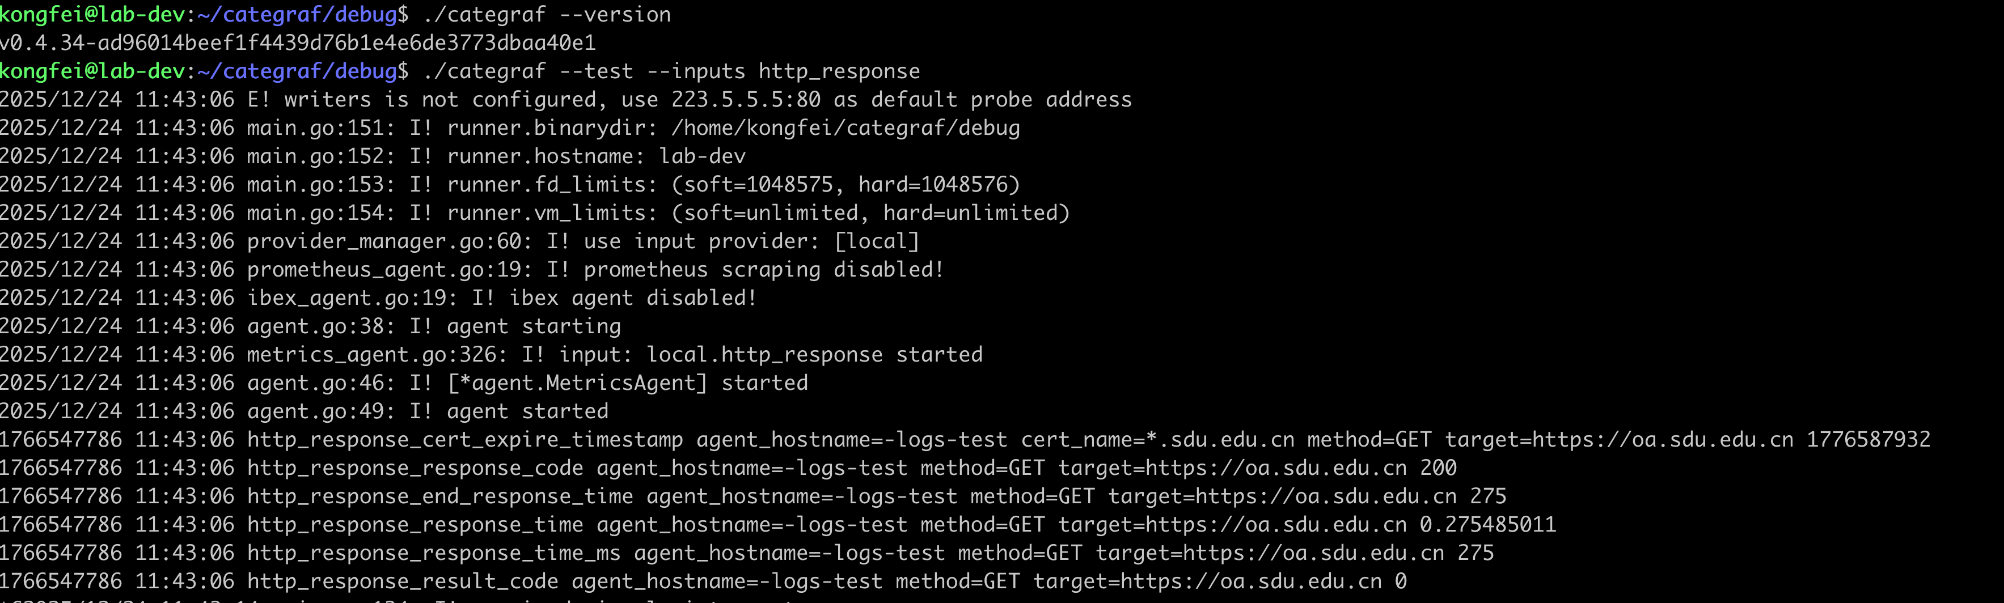
Task: Click the 'lab-dev' value after runner.hostname
Action: tap(701, 156)
